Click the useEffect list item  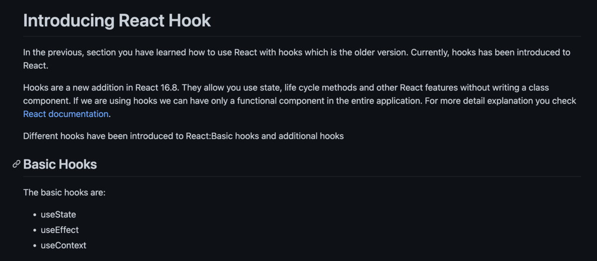(60, 230)
